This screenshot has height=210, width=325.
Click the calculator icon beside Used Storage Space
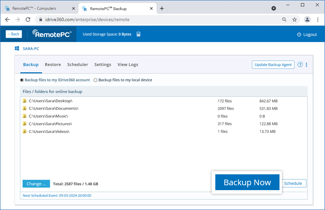(x=139, y=34)
